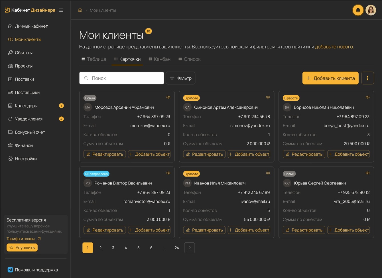This screenshot has height=278, width=382.
Task: Add an object for Юрьев Сергей Сергеевич
Action: coord(348,230)
